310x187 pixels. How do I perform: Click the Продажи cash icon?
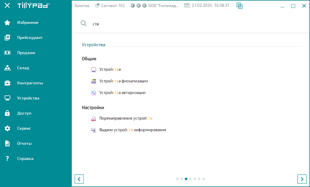click(7, 53)
